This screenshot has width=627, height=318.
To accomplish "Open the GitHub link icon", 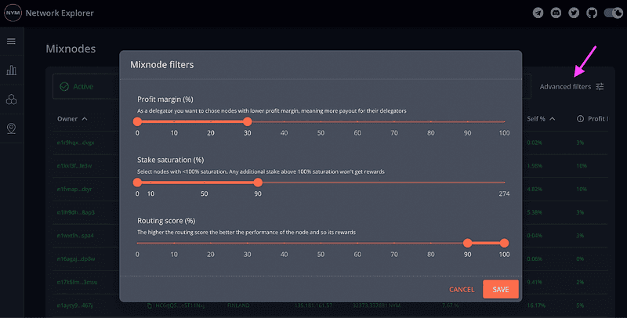I will 591,13.
